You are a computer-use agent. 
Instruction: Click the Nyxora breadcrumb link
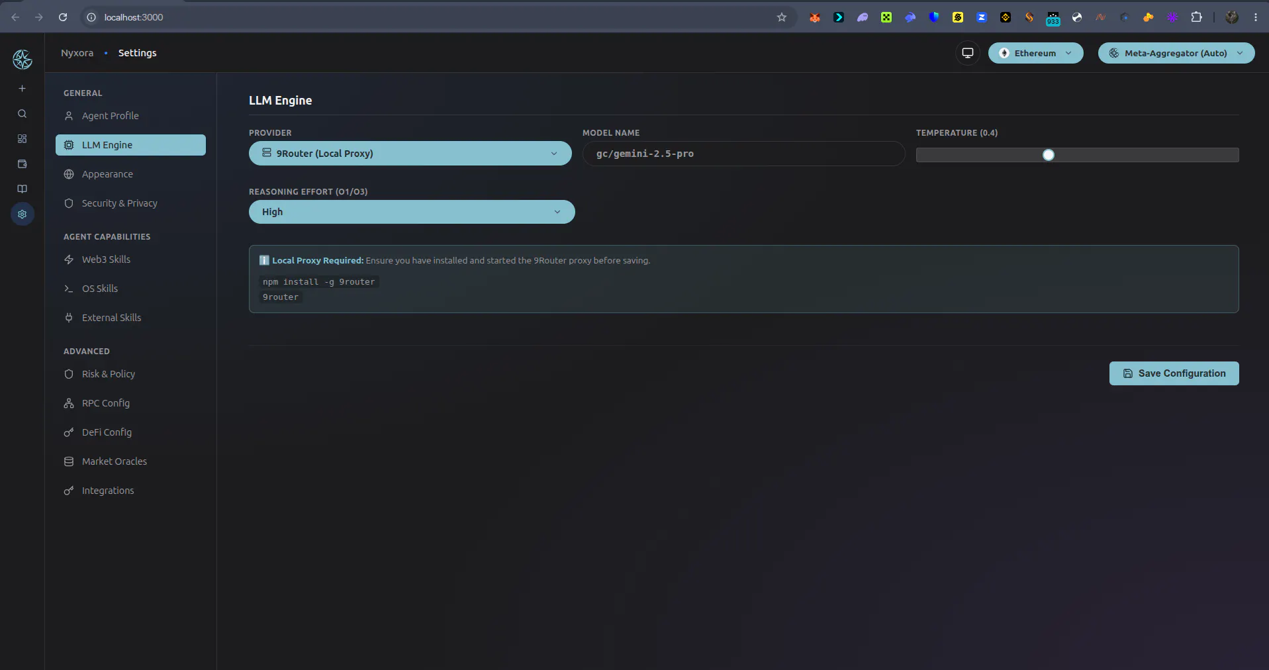click(x=77, y=53)
